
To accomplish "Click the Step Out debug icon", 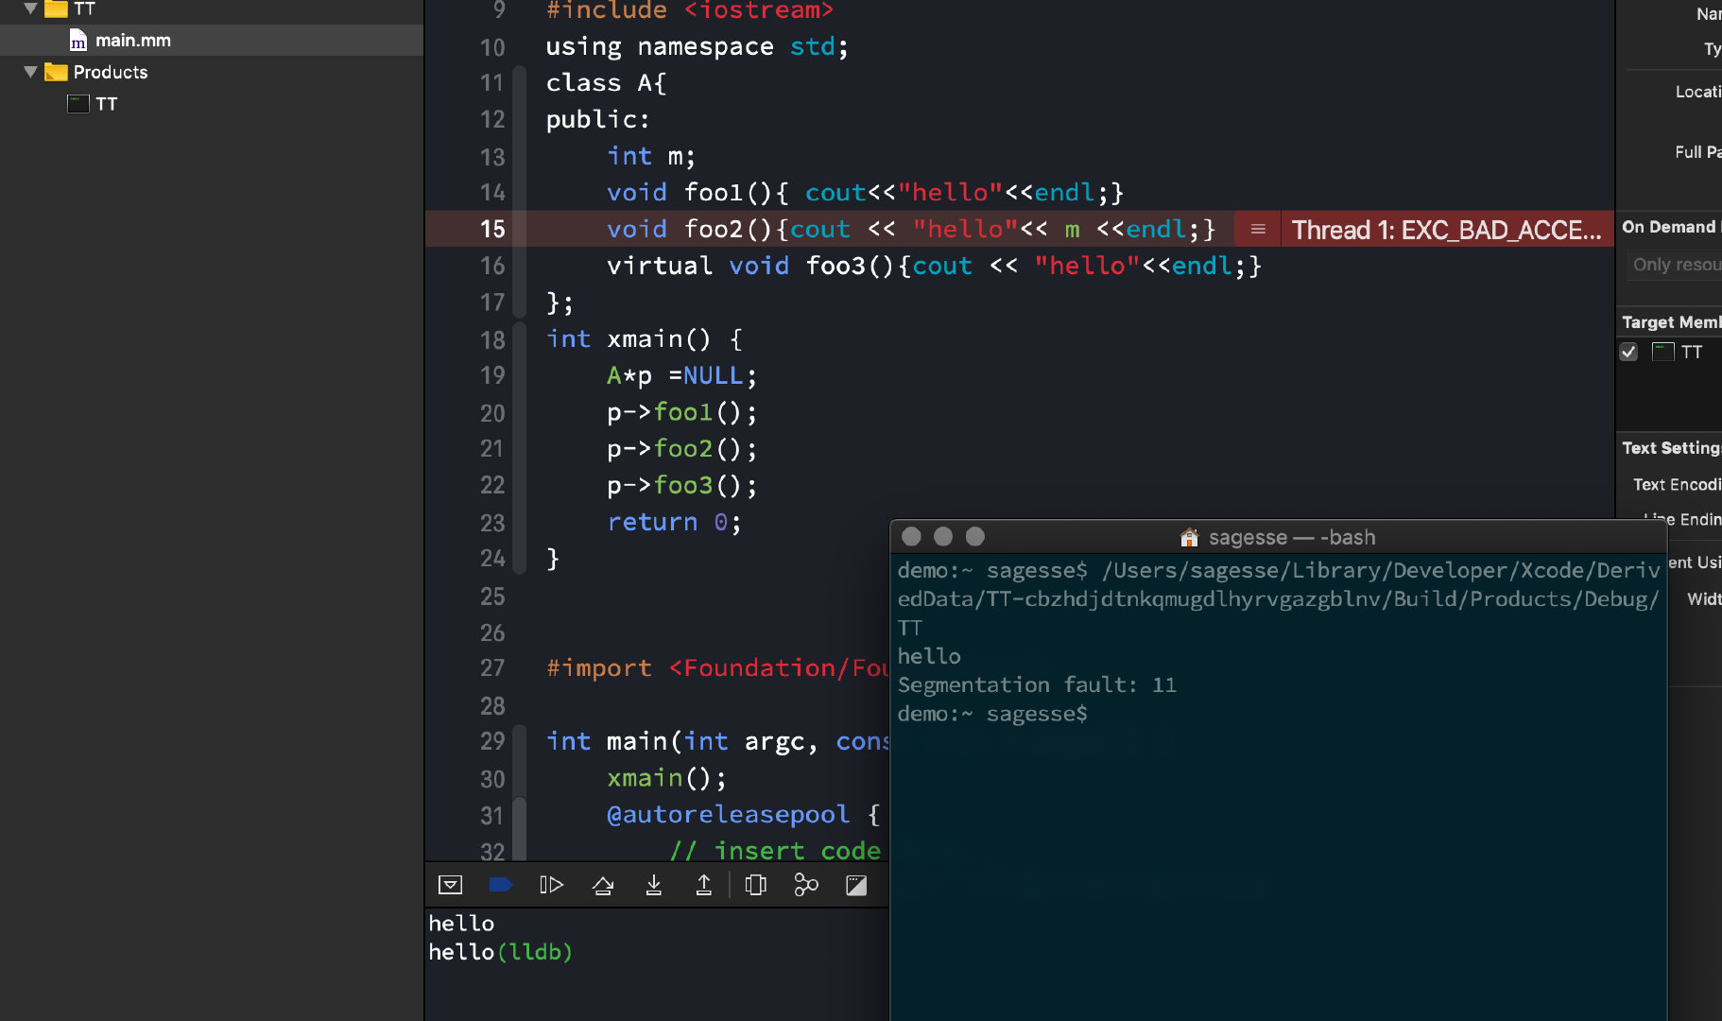I will 704,885.
